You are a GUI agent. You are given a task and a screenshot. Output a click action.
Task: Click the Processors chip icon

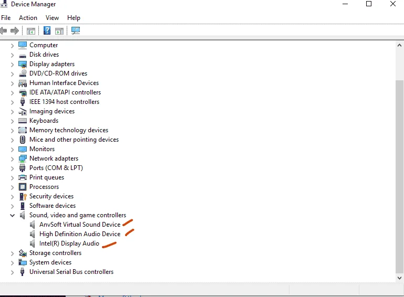click(23, 187)
